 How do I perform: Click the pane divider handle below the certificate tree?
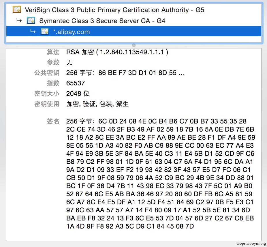[134, 45]
